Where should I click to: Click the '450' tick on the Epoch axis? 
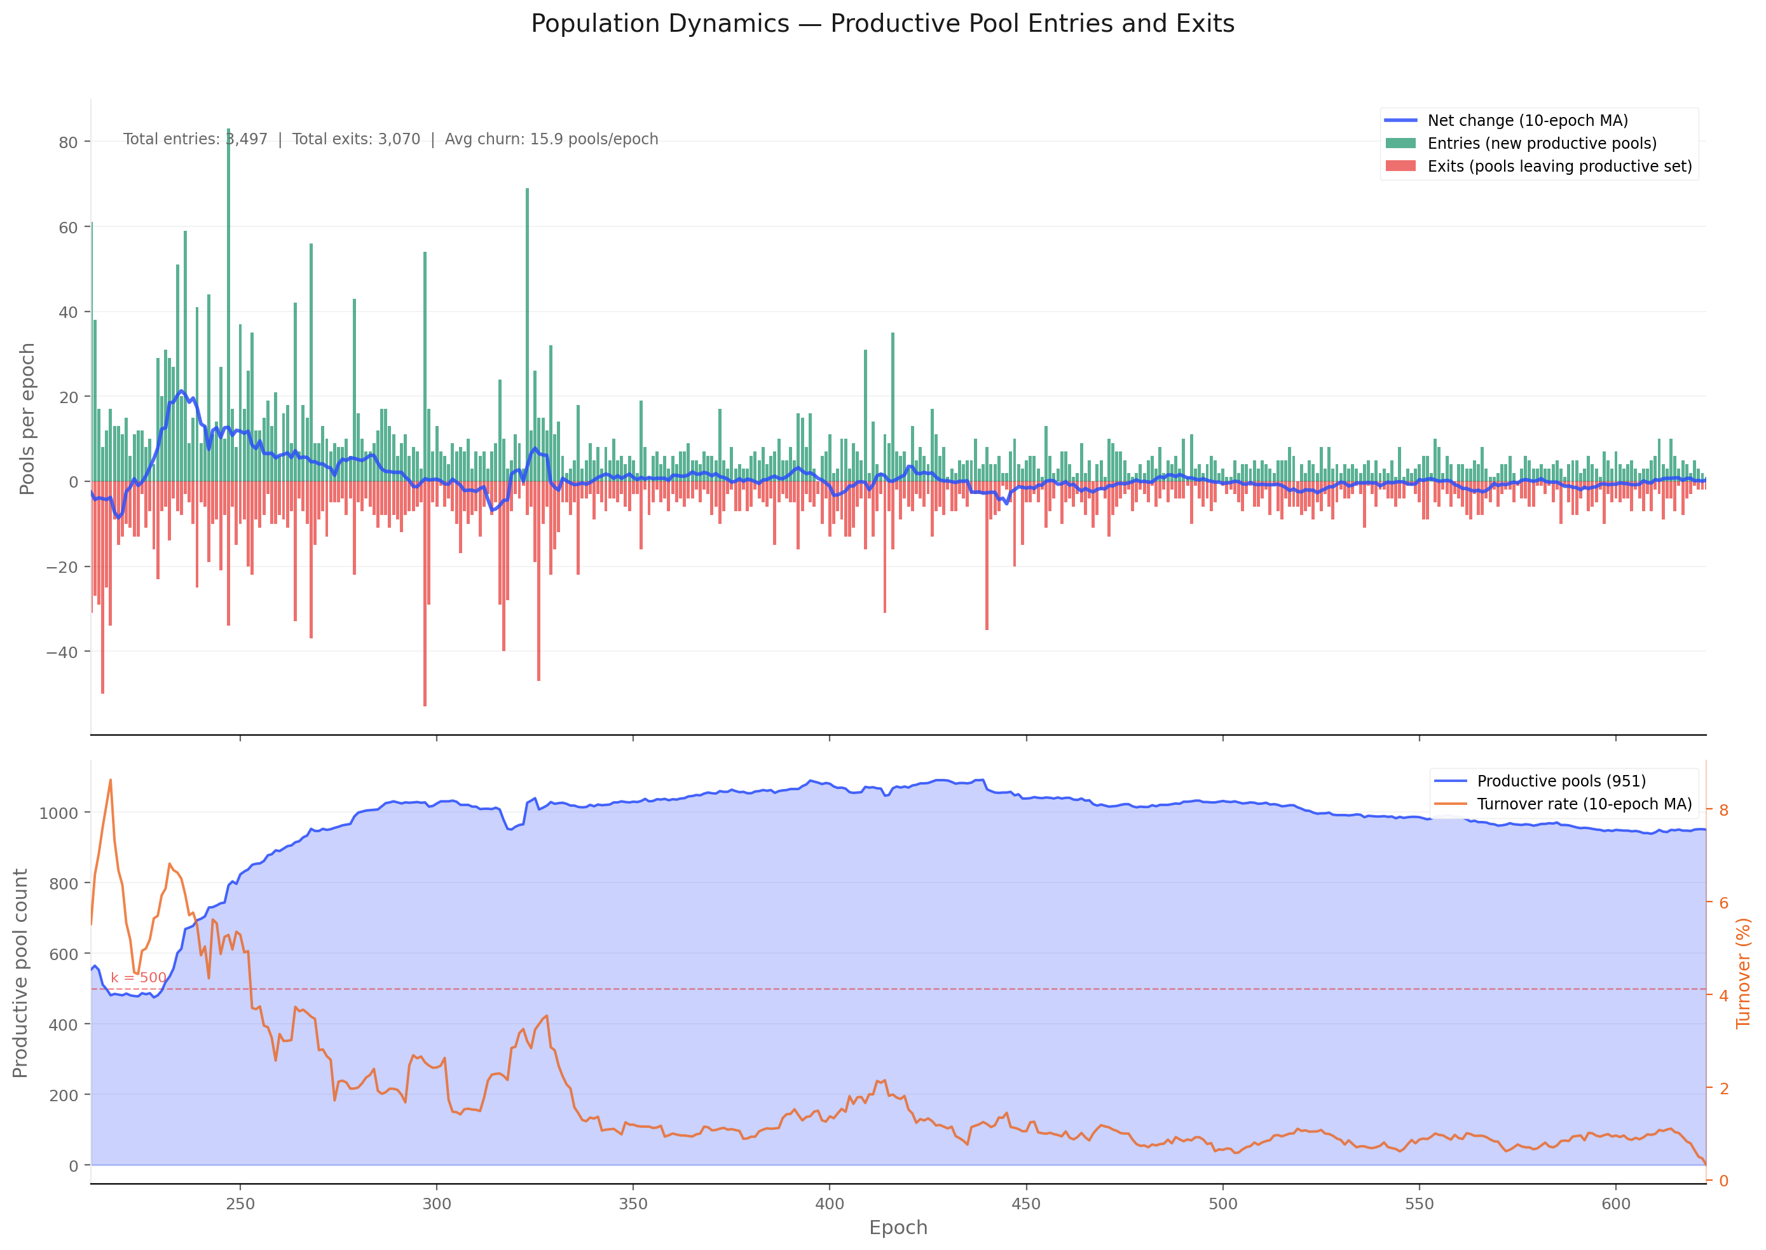1027,1204
